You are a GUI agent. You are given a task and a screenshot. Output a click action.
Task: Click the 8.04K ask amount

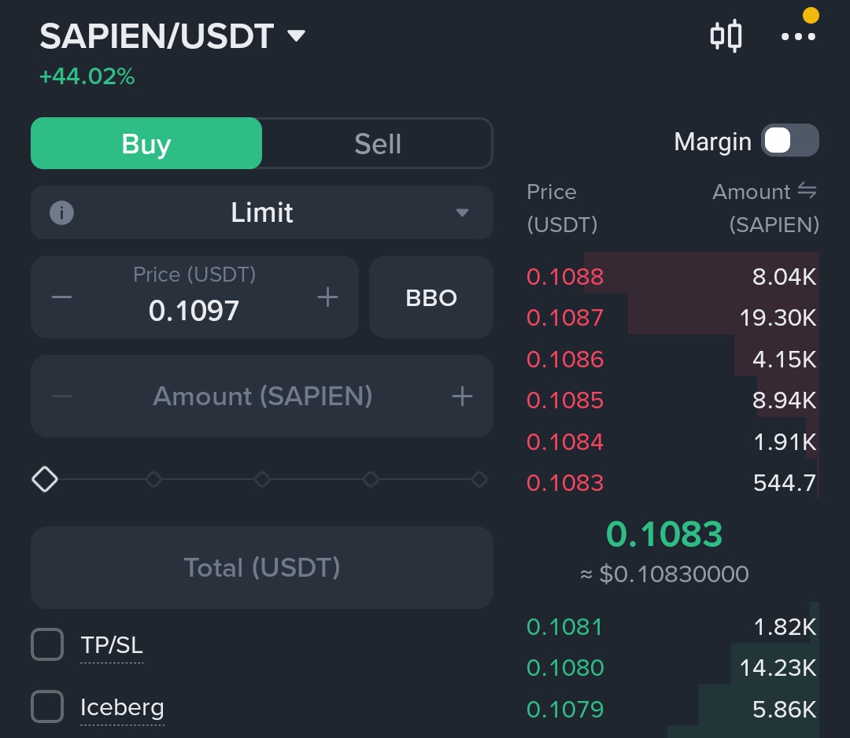tap(784, 277)
